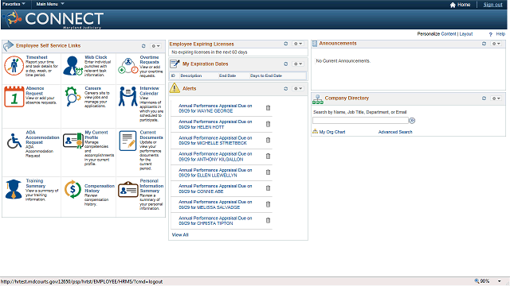Open ELLEN LLEWELLYN appraisal alert link
This screenshot has width=510, height=286.
click(215, 172)
